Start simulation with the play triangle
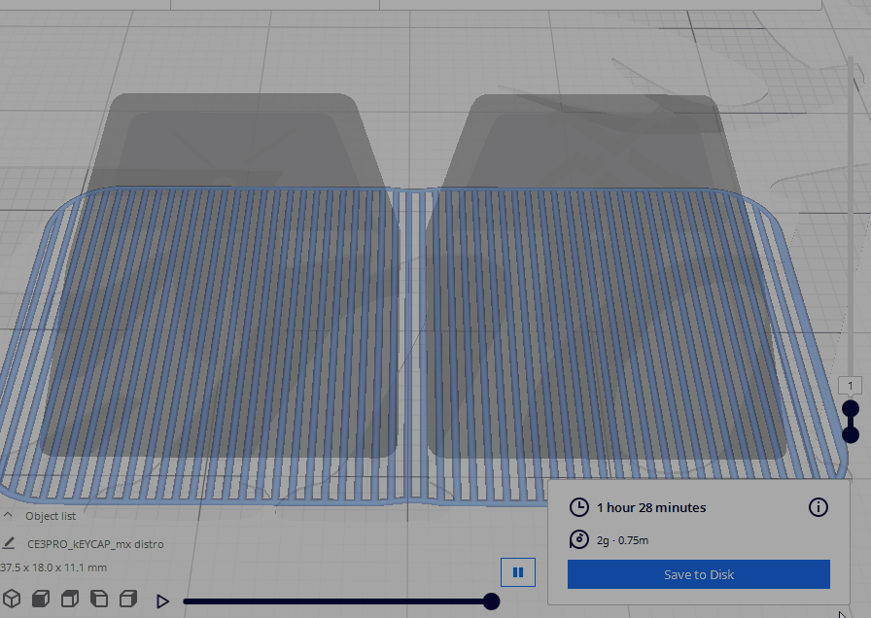871x618 pixels. 162,601
